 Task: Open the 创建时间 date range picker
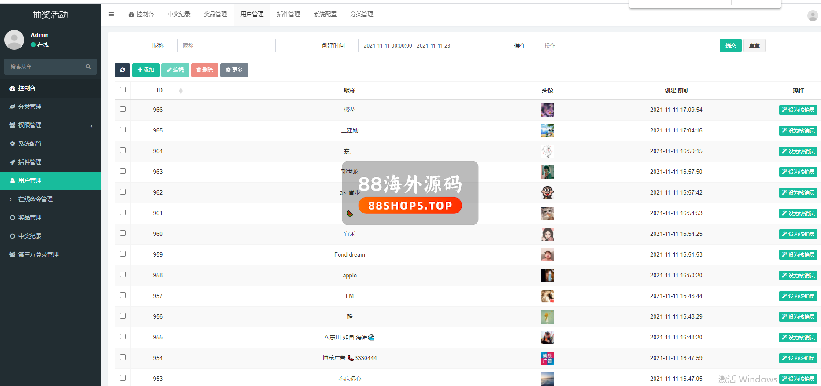tap(407, 45)
